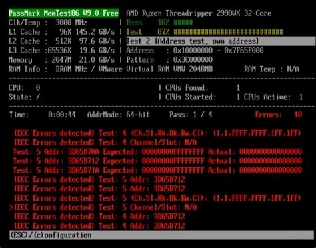Viewport: 316px width, 248px height.
Task: Click the State spinner field
Action: pyautogui.click(x=24, y=97)
